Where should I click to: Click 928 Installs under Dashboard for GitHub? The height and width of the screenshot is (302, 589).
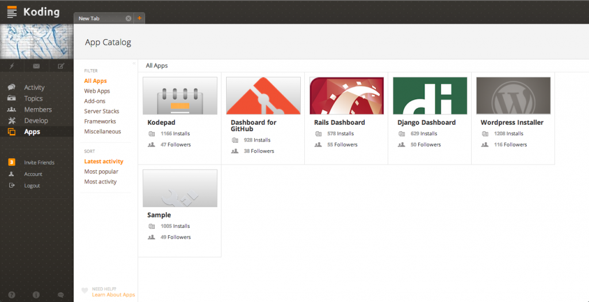pos(257,140)
